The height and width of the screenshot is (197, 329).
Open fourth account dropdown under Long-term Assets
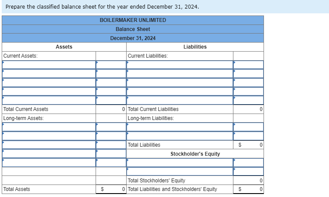(x=49, y=154)
